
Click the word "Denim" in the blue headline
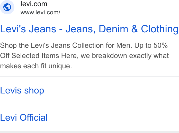tap(113, 29)
